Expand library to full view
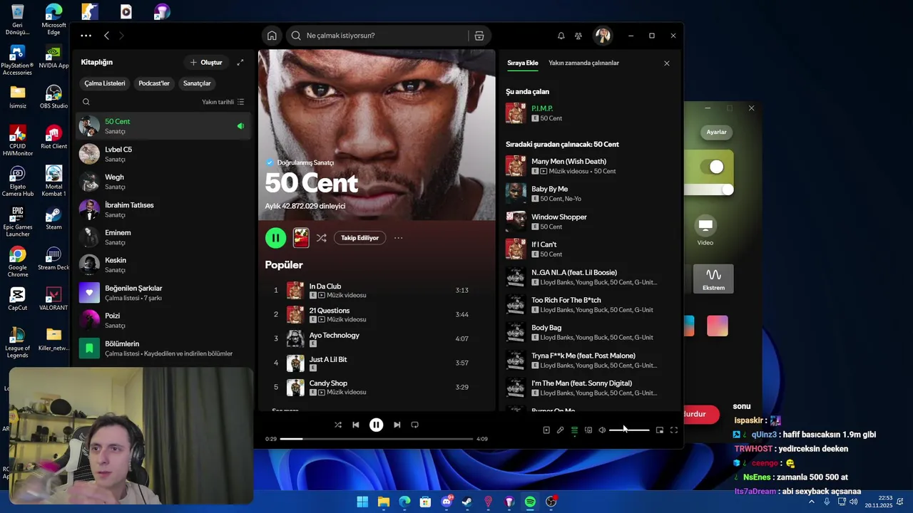913x513 pixels. [x=240, y=63]
